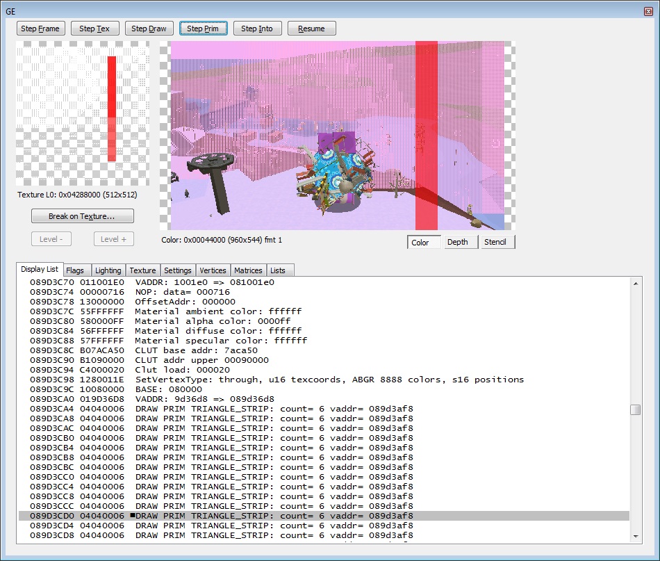Click the Step Into button

257,29
